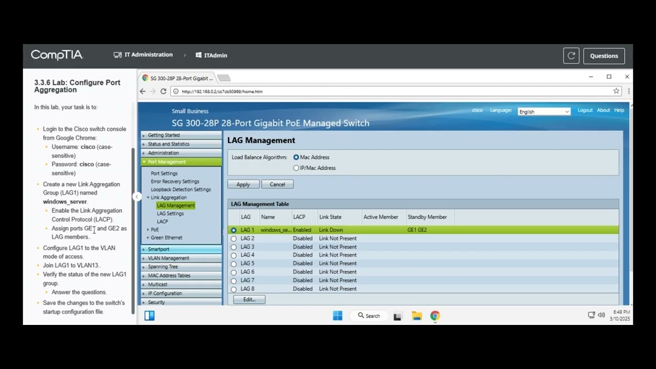The width and height of the screenshot is (656, 369).
Task: Bookmark this page with the star icon
Action: tap(616, 91)
